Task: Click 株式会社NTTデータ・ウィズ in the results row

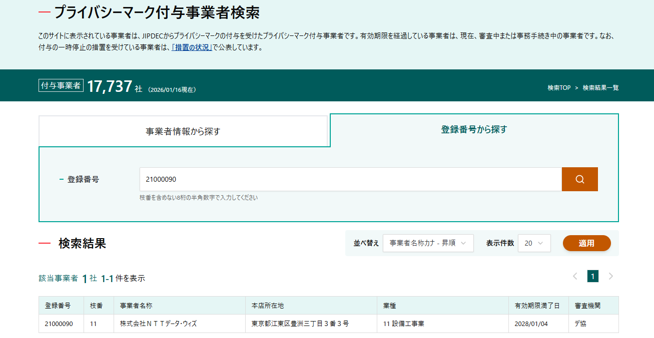Action: (158, 324)
